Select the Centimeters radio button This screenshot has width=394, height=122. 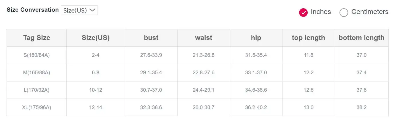[x=344, y=12]
